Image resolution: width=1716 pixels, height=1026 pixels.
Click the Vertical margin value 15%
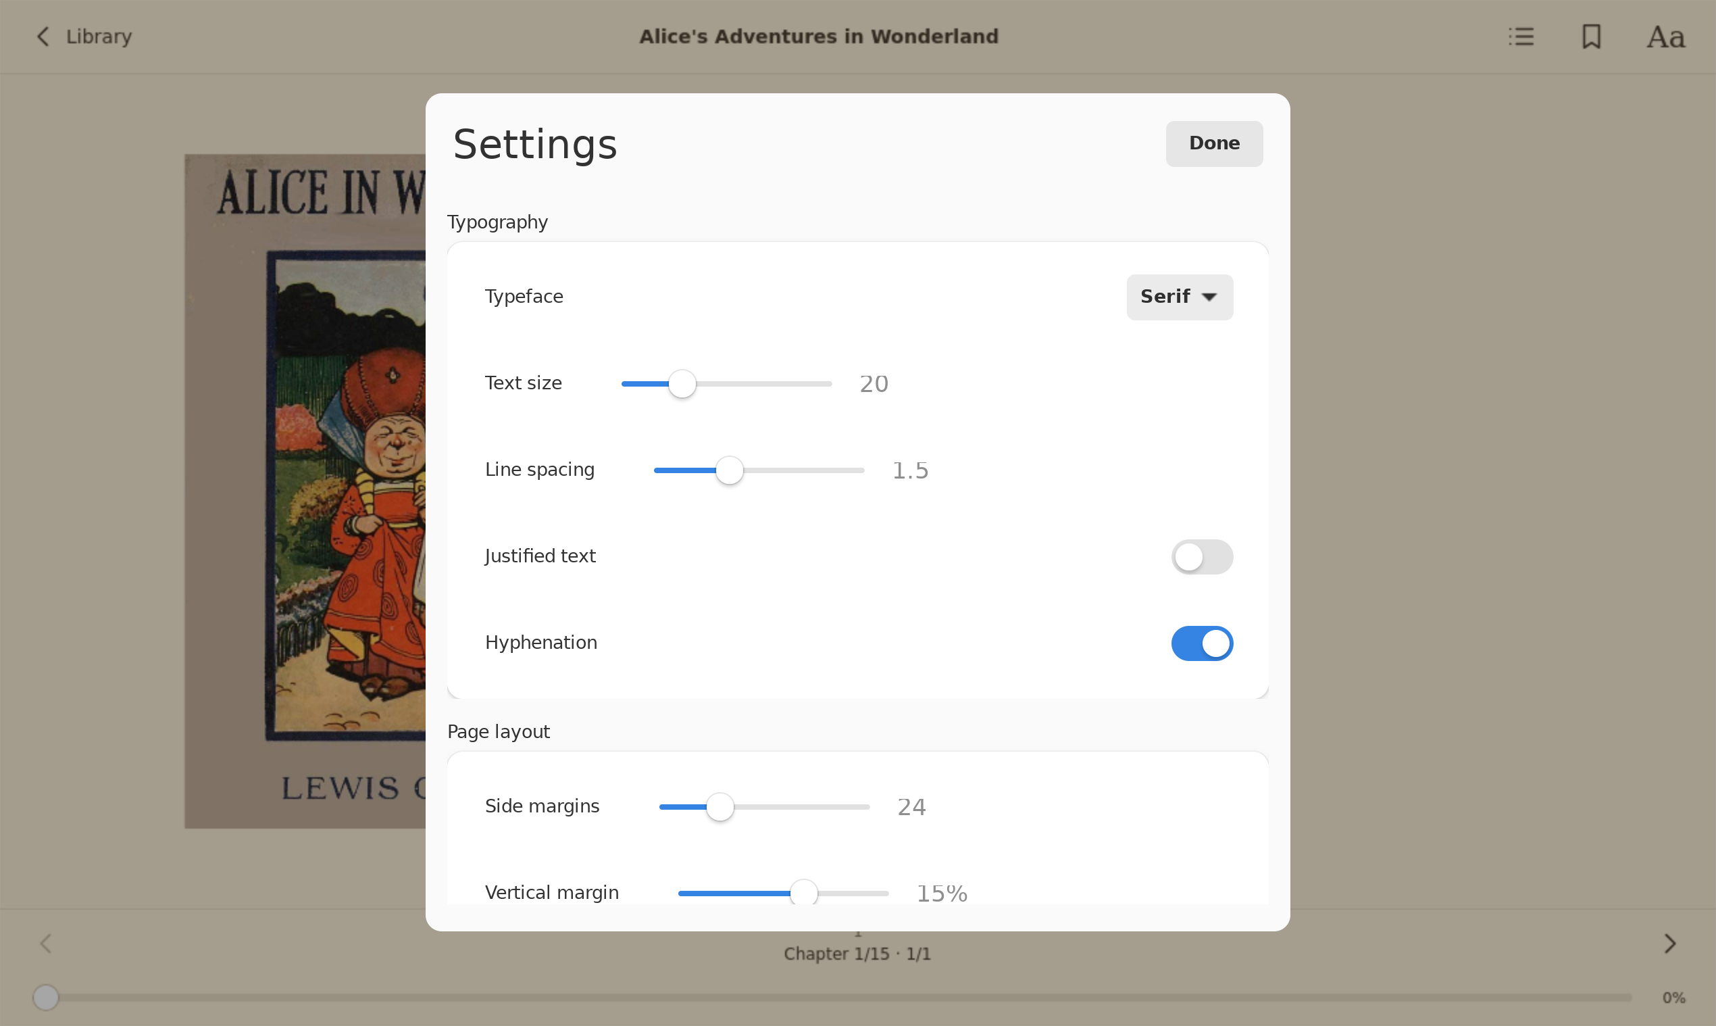tap(941, 894)
